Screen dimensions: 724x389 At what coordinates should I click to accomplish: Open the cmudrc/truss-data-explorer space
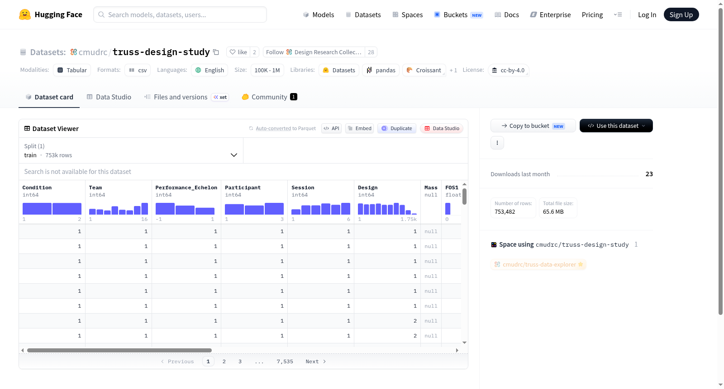coord(538,264)
